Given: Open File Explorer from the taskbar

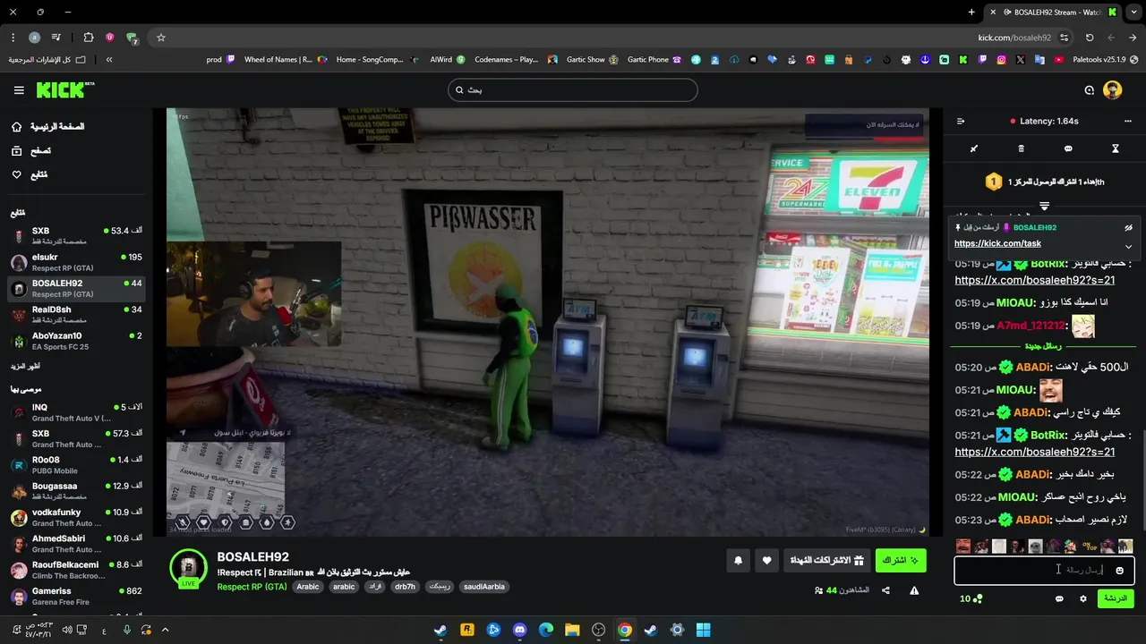Looking at the screenshot, I should point(572,630).
